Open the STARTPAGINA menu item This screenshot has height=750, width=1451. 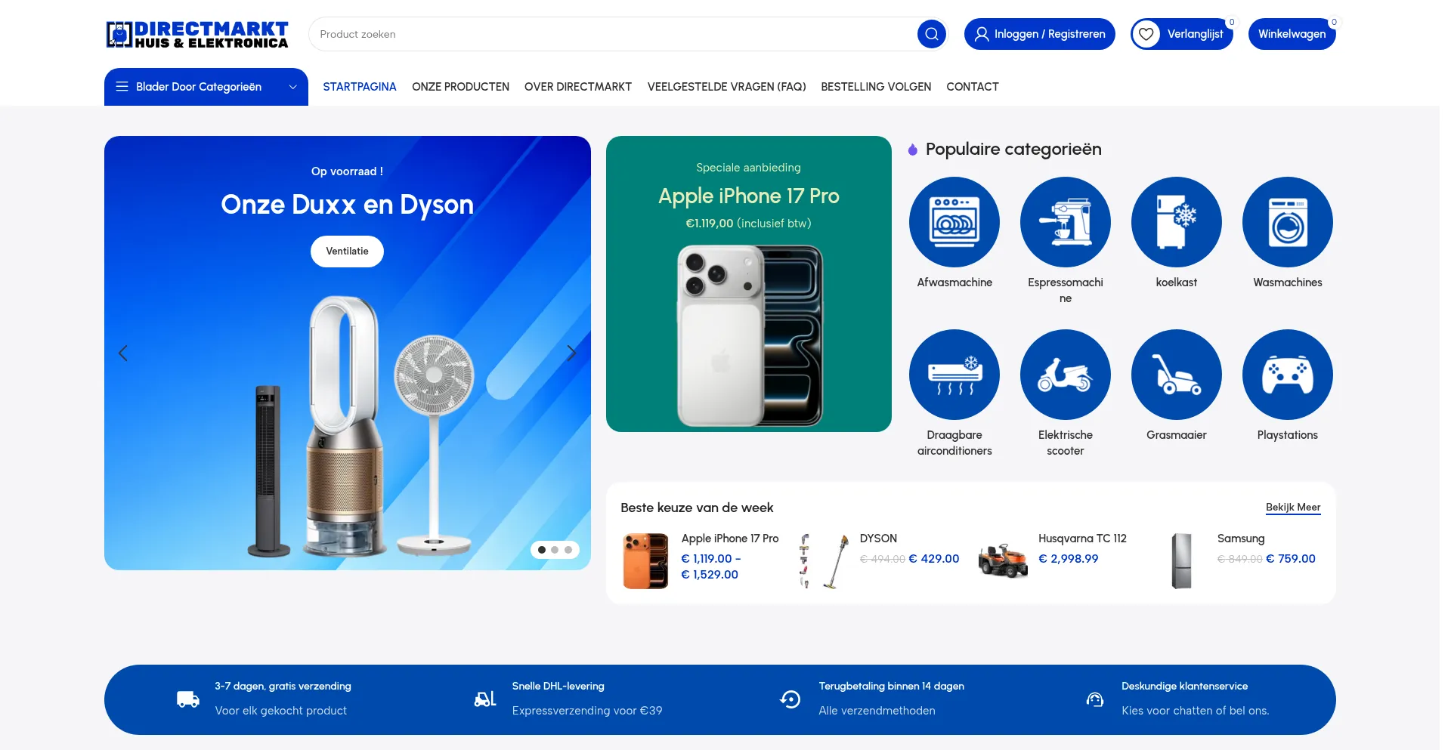tap(360, 87)
